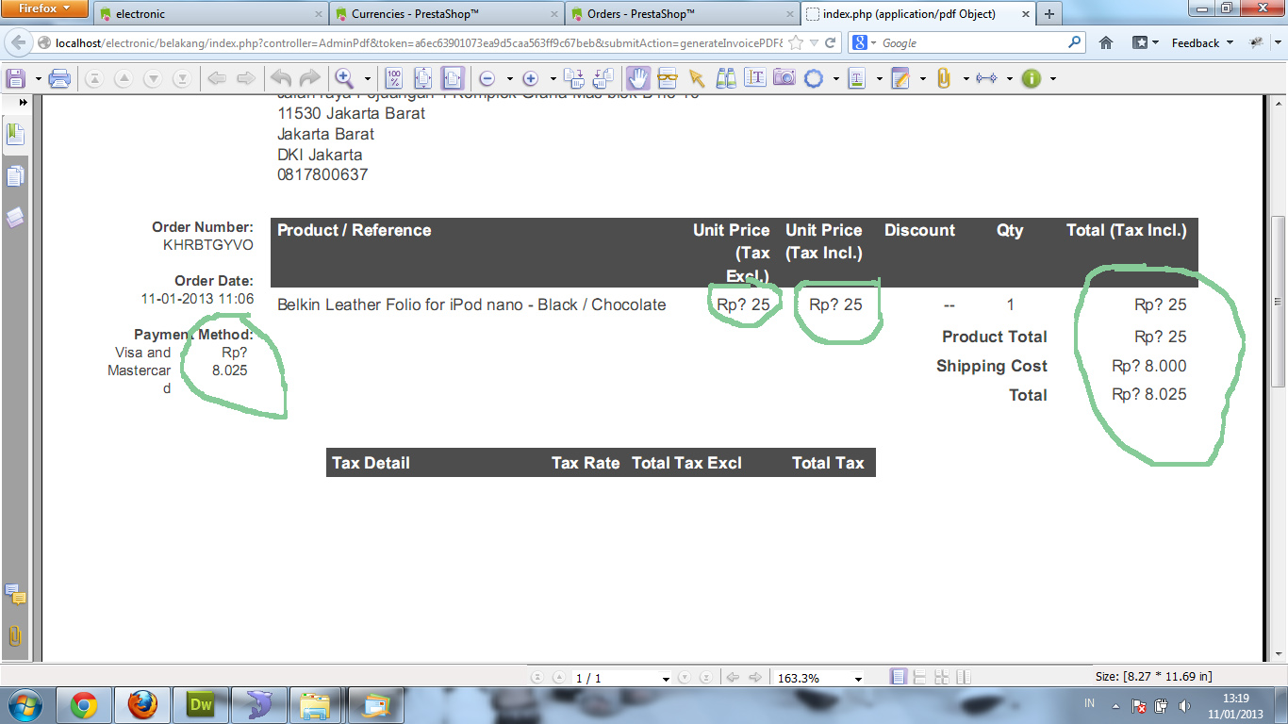1288x724 pixels.
Task: Enable continuous facing layout view
Action: coord(941,677)
